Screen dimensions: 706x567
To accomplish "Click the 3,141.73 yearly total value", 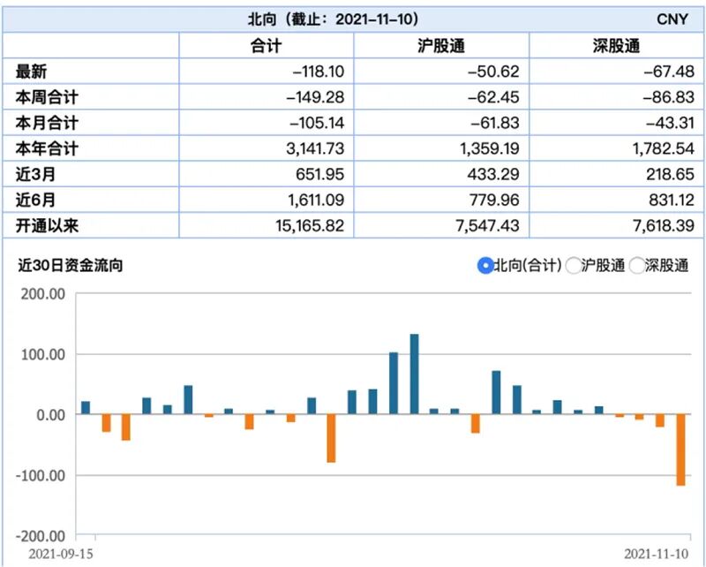I will point(315,148).
